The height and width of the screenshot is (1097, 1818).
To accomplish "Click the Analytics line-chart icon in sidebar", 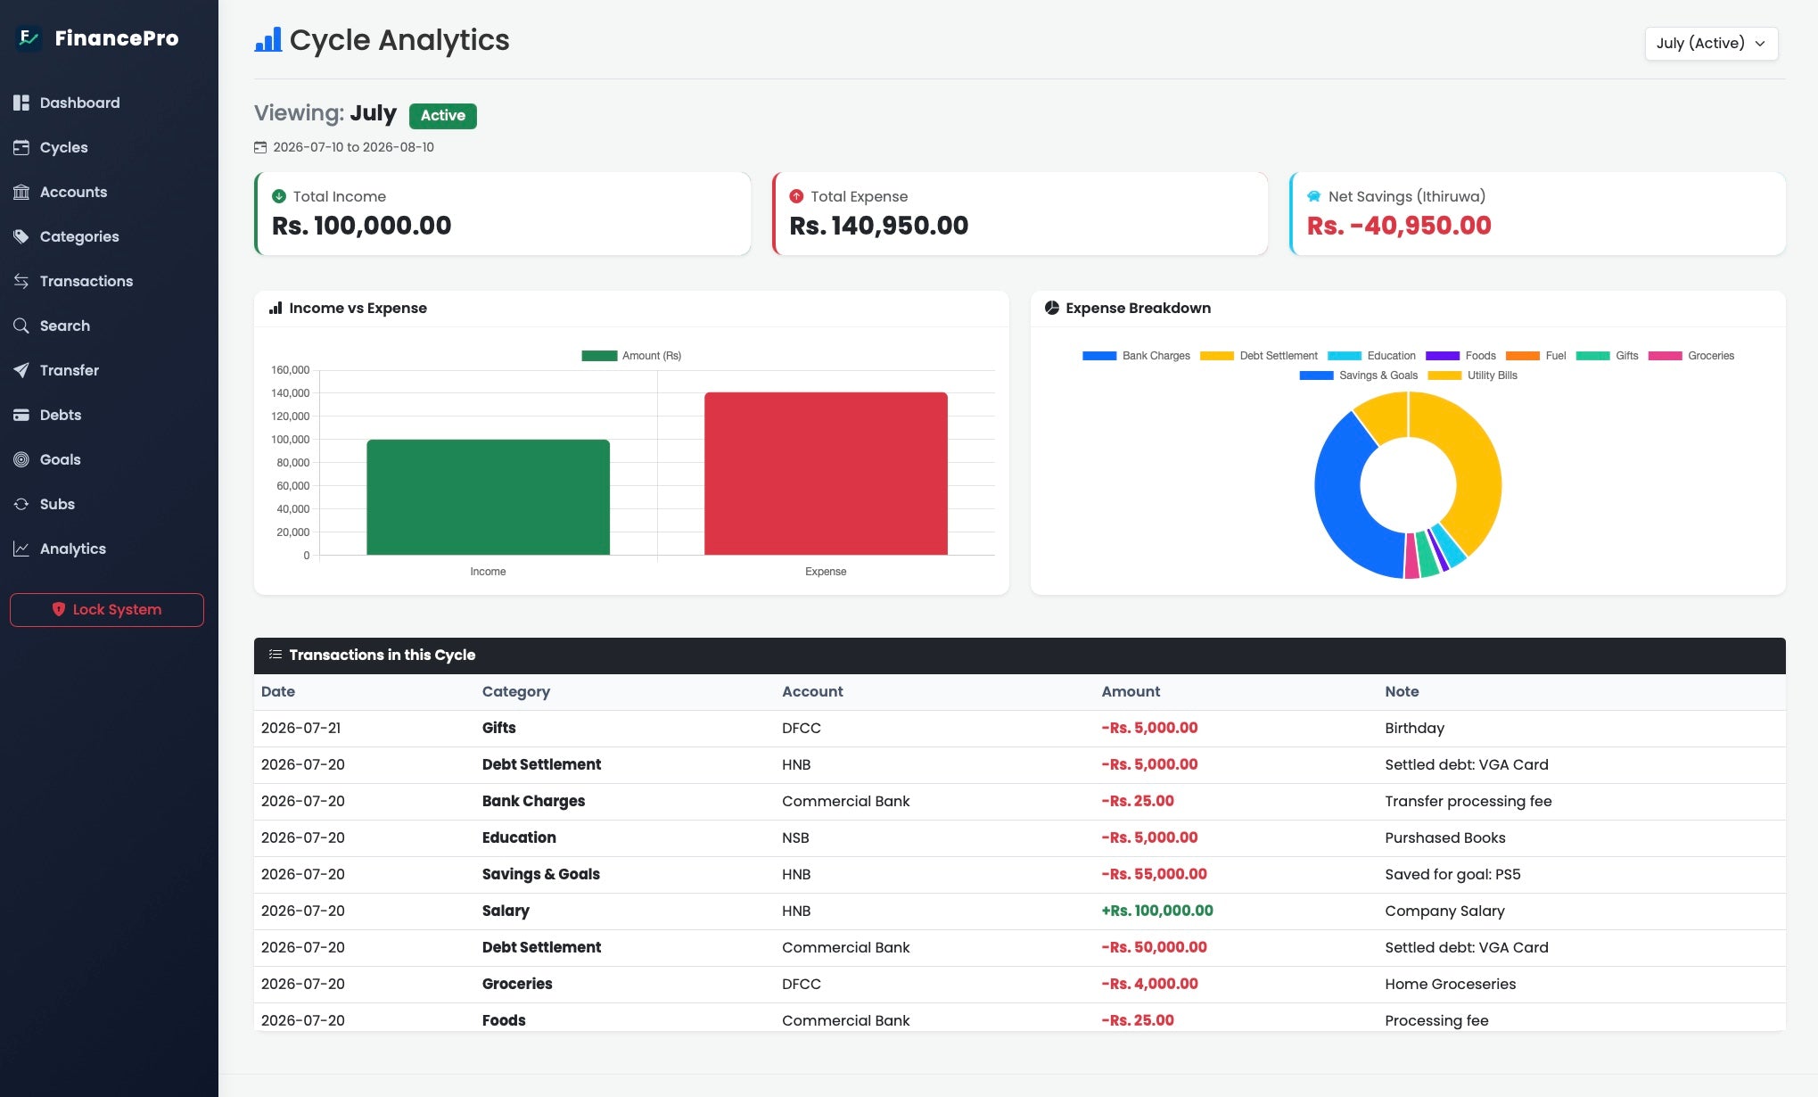I will pyautogui.click(x=21, y=548).
